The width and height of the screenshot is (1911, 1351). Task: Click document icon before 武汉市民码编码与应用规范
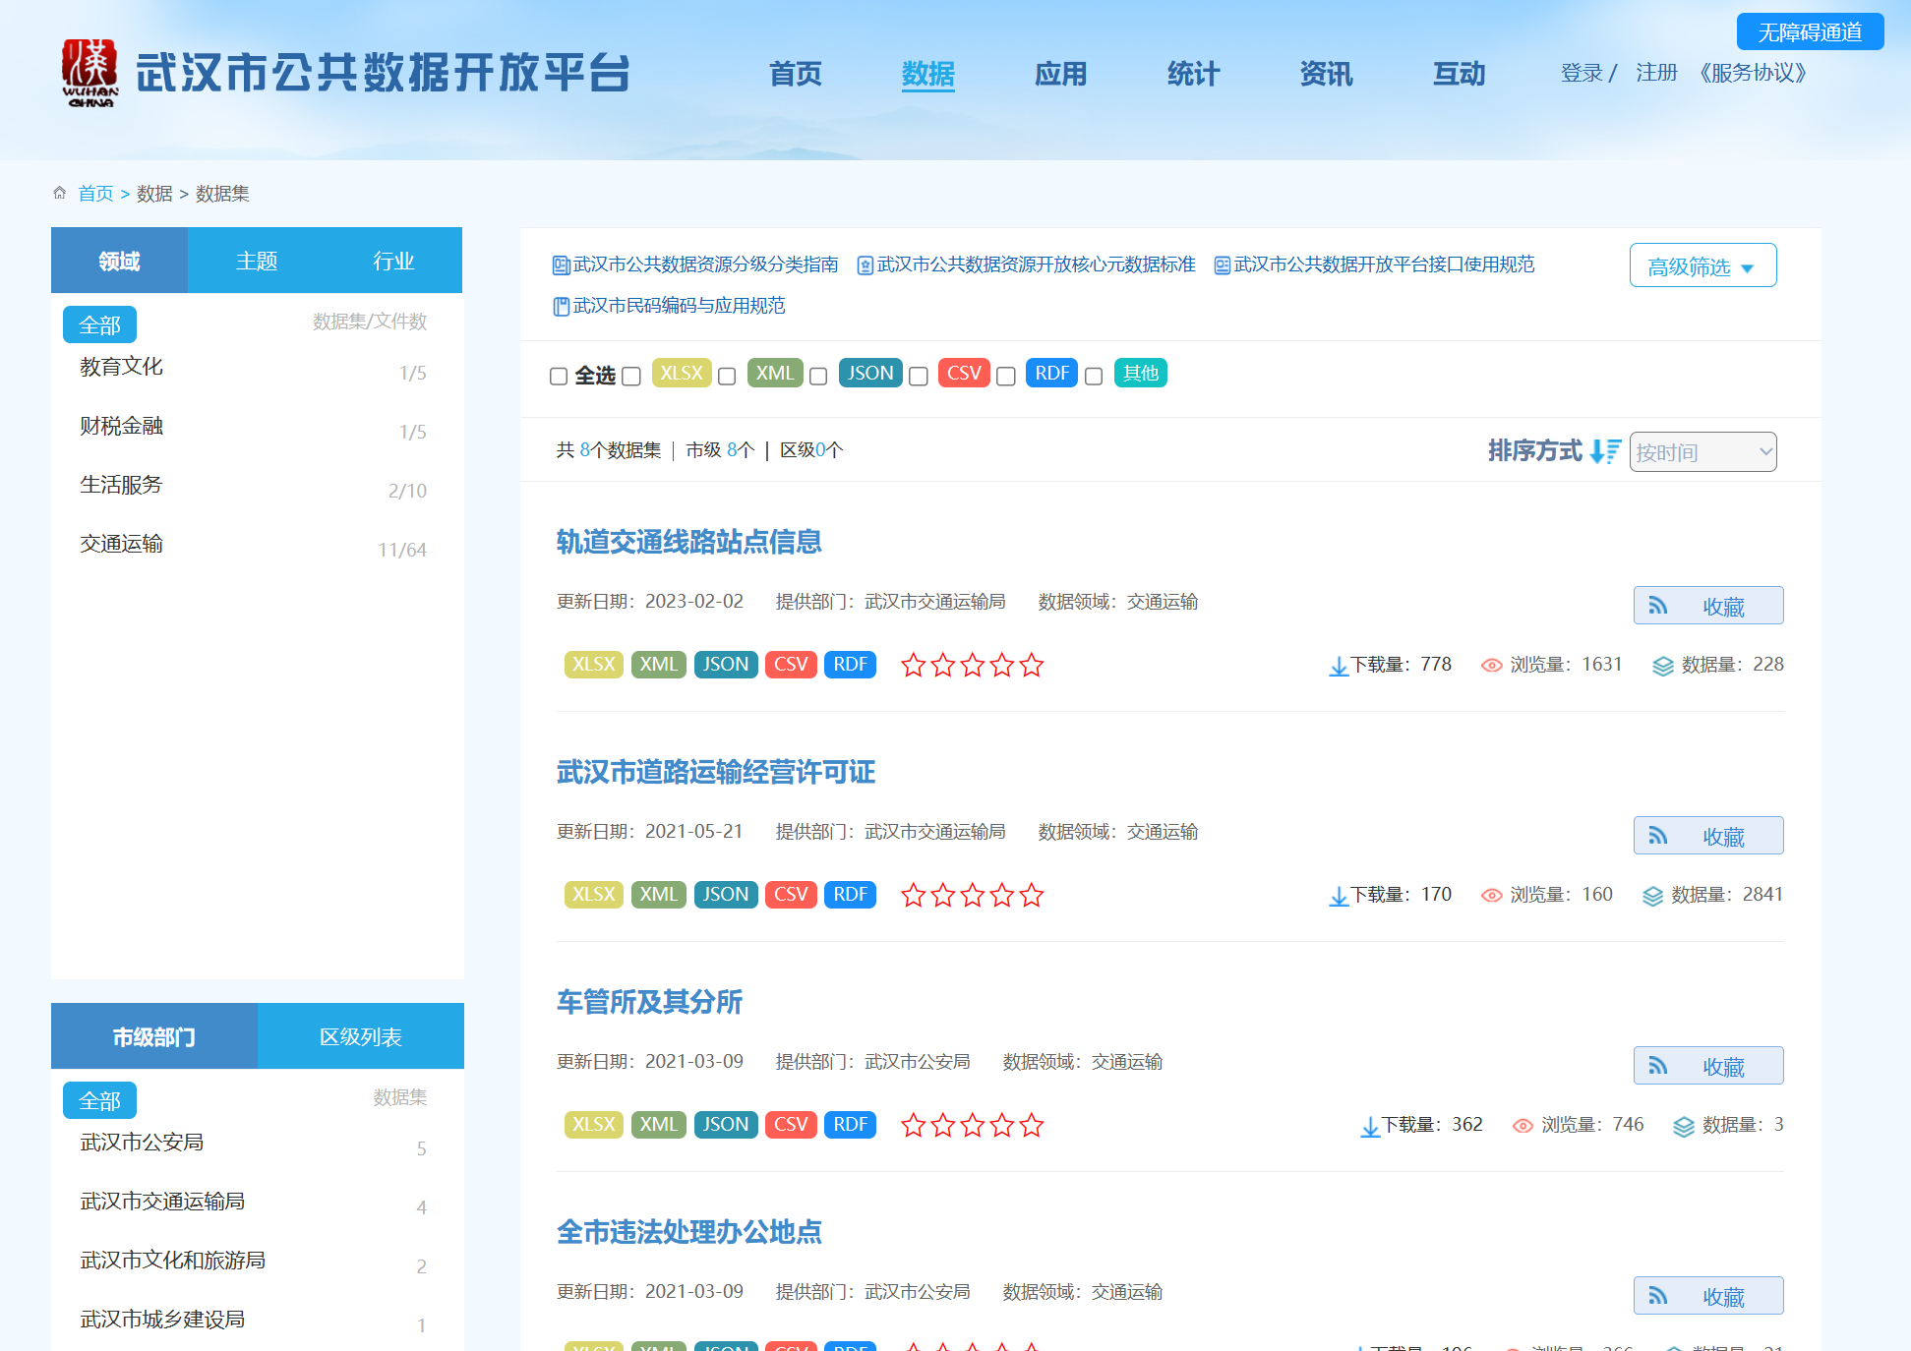561,307
